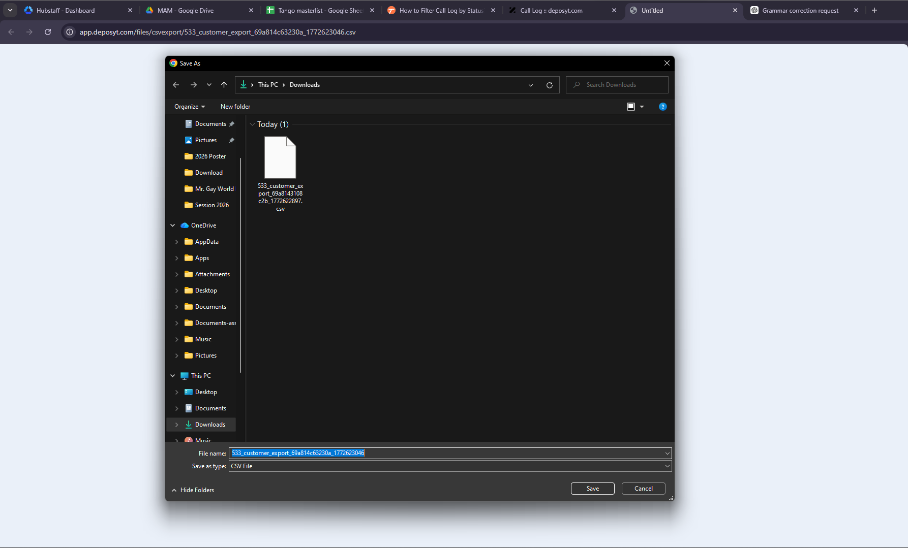
Task: Open view options dropdown arrow
Action: point(642,107)
